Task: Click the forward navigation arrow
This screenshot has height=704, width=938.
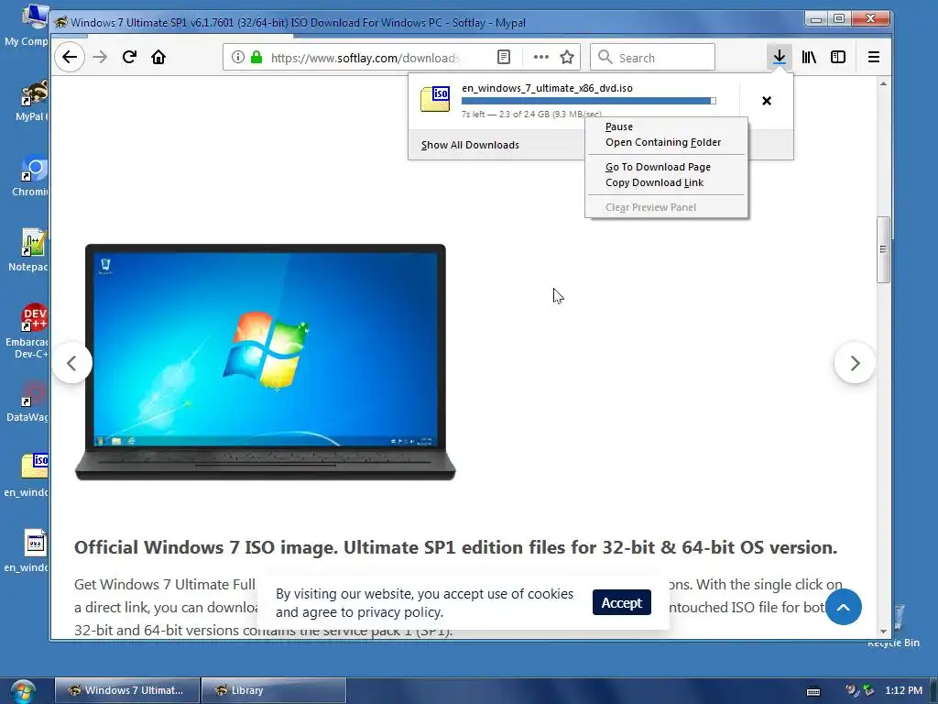Action: click(100, 58)
